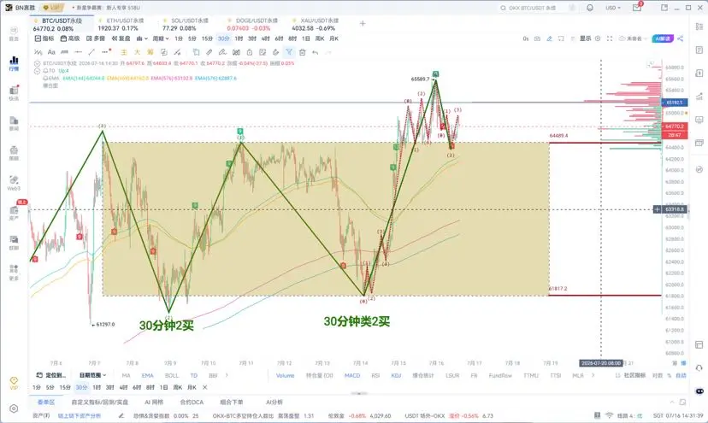Open the 多窗 multi-window layout
This screenshot has width=708, height=423.
tap(96, 38)
